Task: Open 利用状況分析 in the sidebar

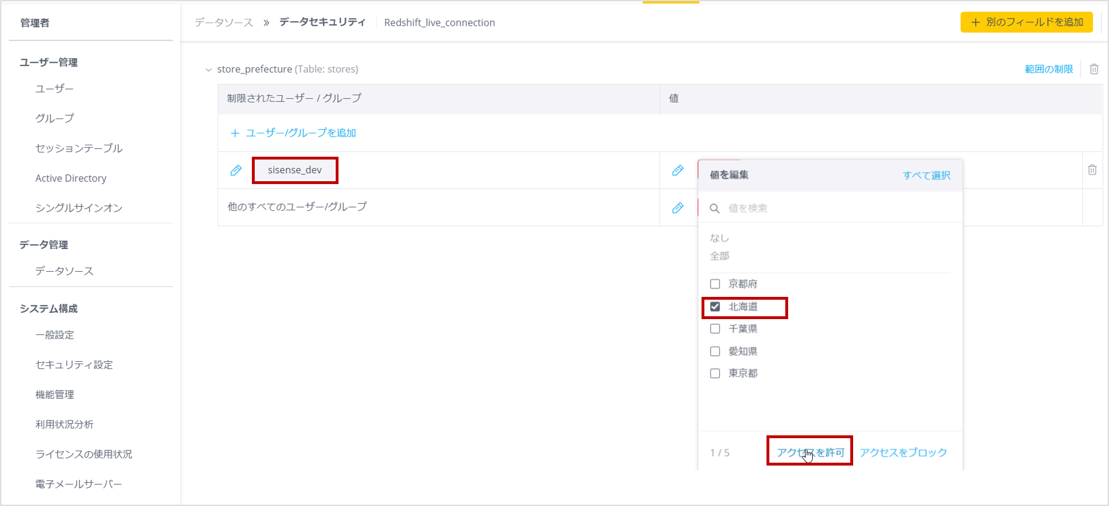Action: (x=64, y=424)
